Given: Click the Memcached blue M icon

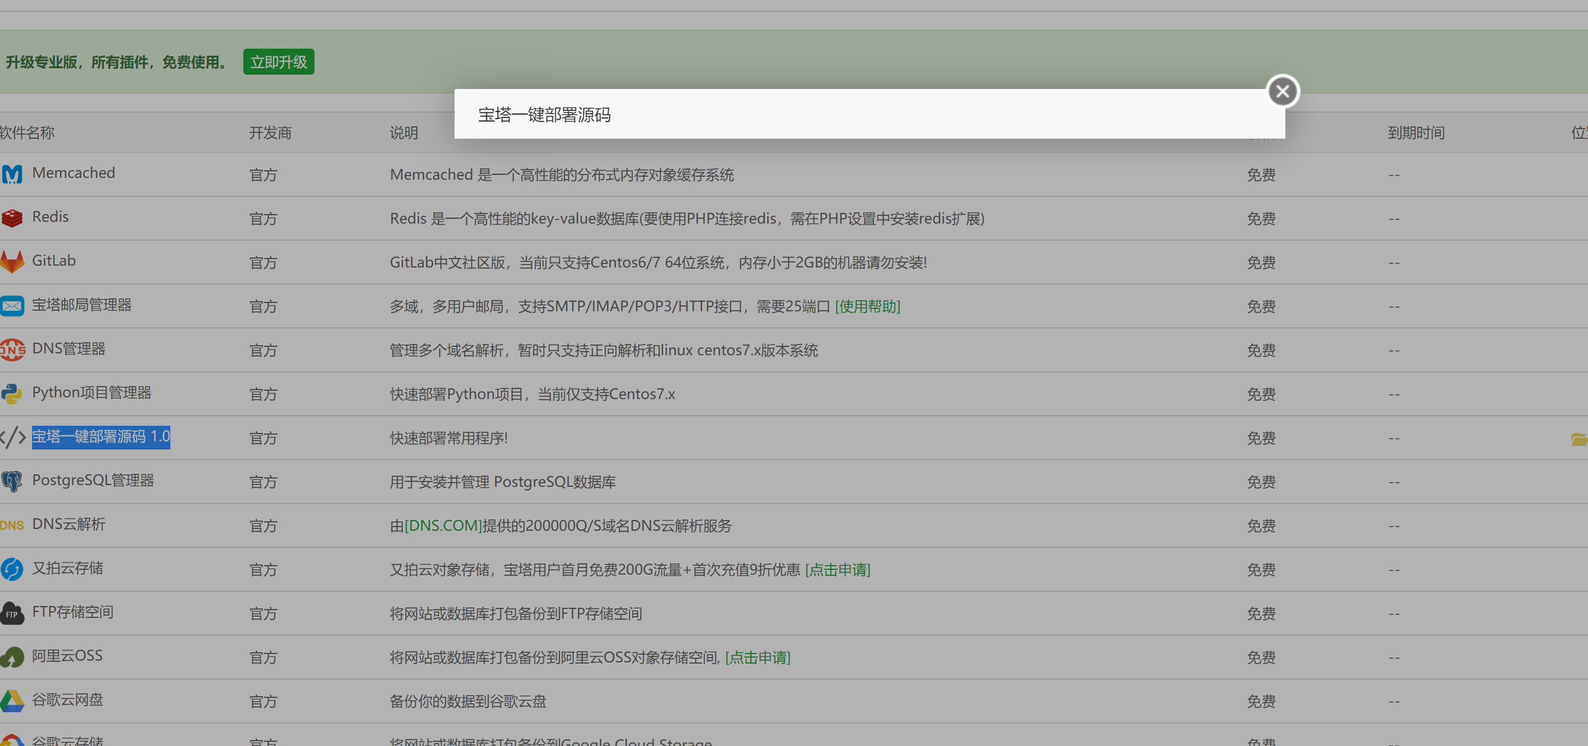Looking at the screenshot, I should 12,174.
